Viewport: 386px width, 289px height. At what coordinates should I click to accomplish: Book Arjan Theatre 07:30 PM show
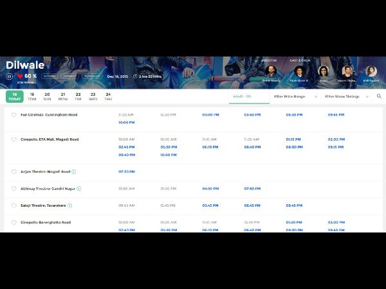[x=127, y=171]
